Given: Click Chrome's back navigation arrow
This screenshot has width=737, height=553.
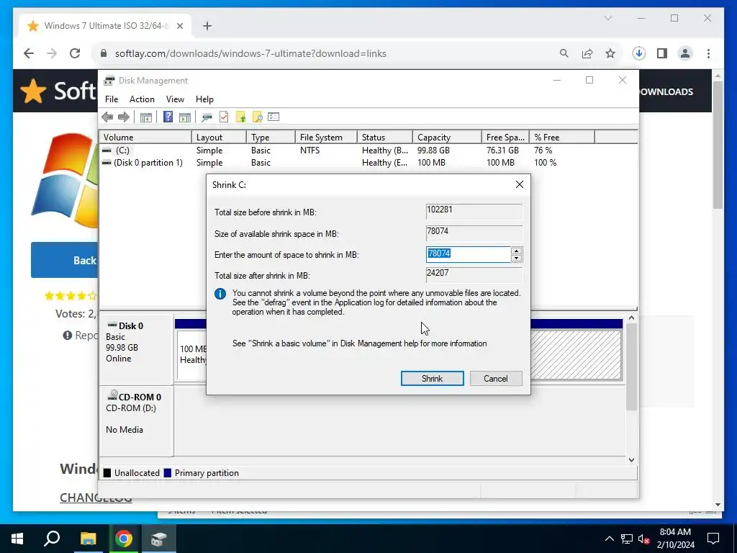Looking at the screenshot, I should 29,53.
